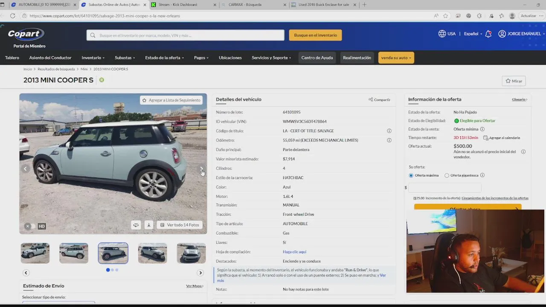Open info icon next to Oferta mínima
Viewport: 546px width, 307px height.
(x=482, y=129)
